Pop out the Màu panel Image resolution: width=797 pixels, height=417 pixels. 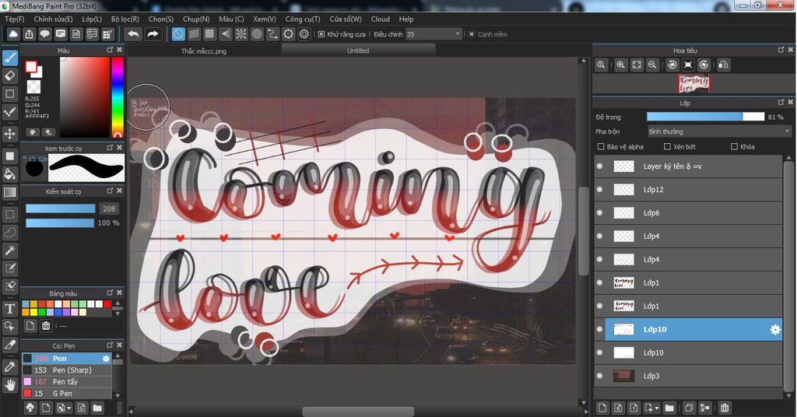(110, 50)
